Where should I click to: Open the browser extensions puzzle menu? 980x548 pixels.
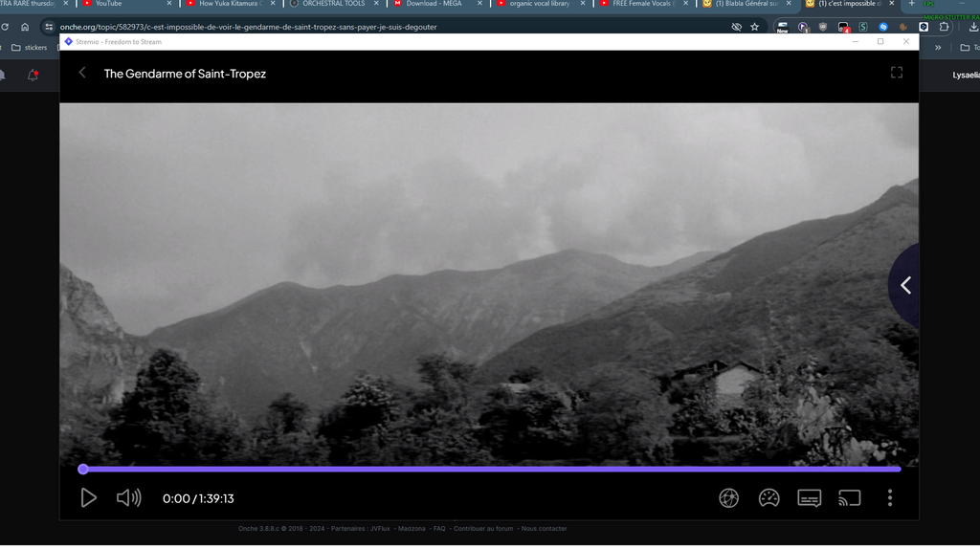944,27
